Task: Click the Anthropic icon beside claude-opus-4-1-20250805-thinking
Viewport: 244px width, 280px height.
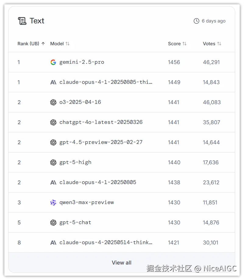Action: [x=53, y=82]
